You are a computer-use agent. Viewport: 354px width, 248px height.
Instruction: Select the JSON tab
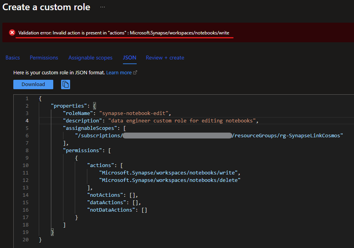pos(130,58)
